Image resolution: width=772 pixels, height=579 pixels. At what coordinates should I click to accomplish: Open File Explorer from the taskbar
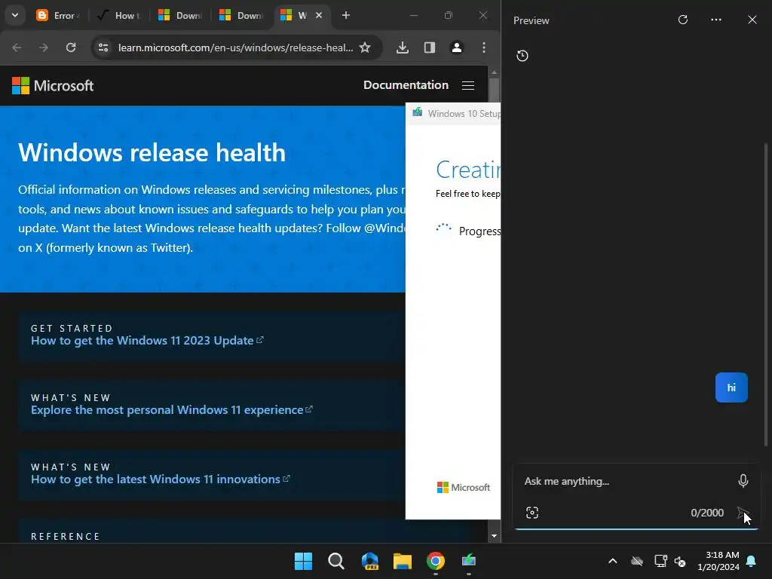click(x=403, y=561)
